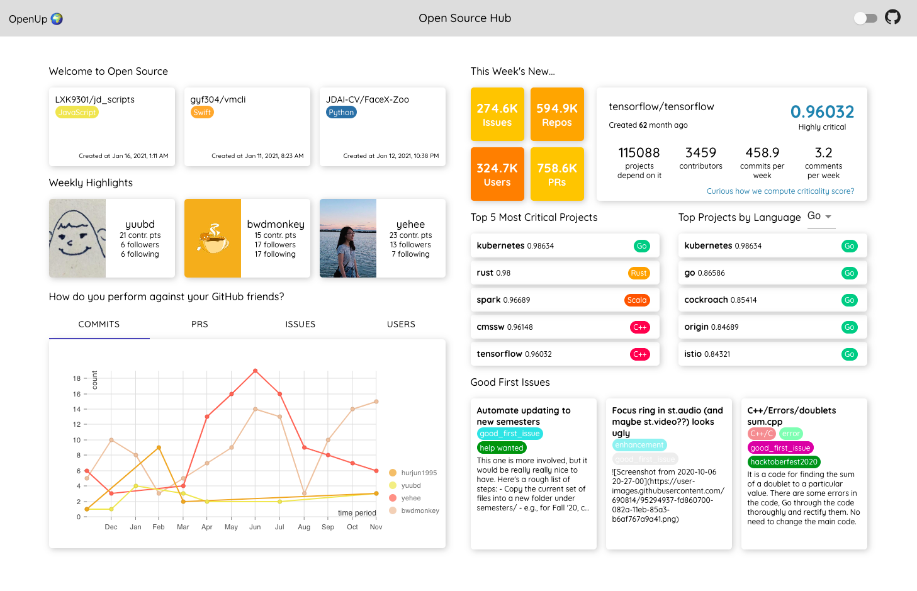Click the Swift language tag
The height and width of the screenshot is (591, 917).
pyautogui.click(x=202, y=113)
